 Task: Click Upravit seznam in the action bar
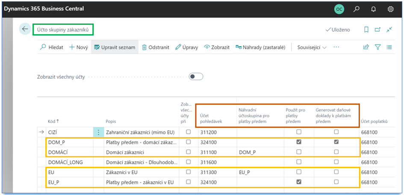tap(115, 47)
